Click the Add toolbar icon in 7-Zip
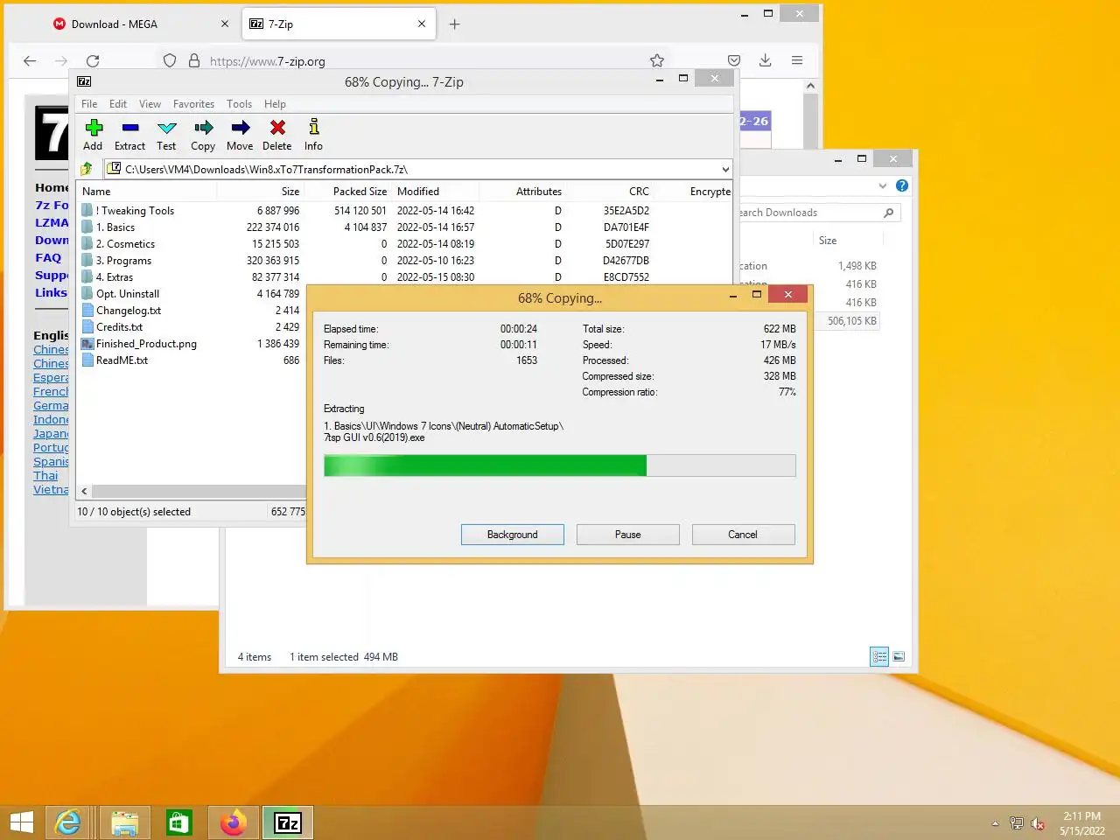The width and height of the screenshot is (1120, 840). tap(94, 135)
